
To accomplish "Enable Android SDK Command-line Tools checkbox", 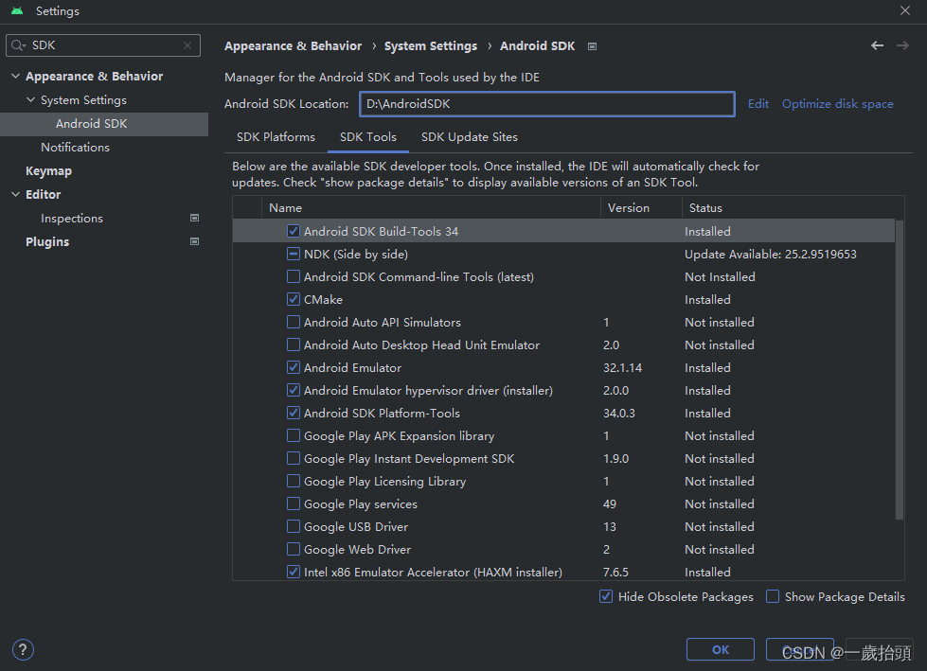I will (x=294, y=277).
